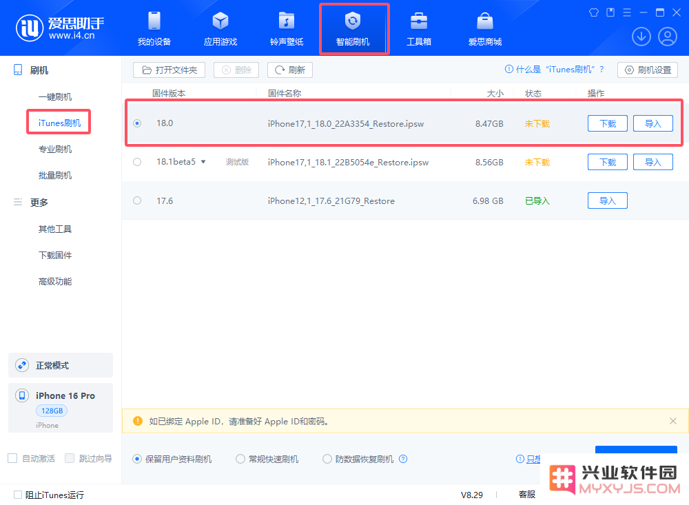The width and height of the screenshot is (689, 505).
Task: Click the title bar feedback square icon
Action: [610, 12]
